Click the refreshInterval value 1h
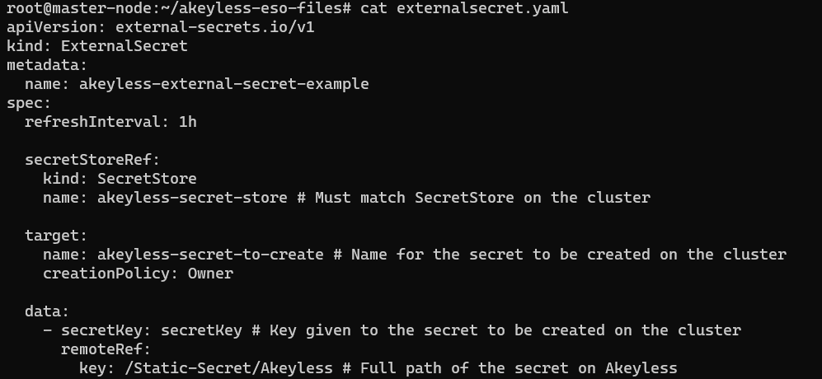Screen dimensions: 822x379 [188, 122]
